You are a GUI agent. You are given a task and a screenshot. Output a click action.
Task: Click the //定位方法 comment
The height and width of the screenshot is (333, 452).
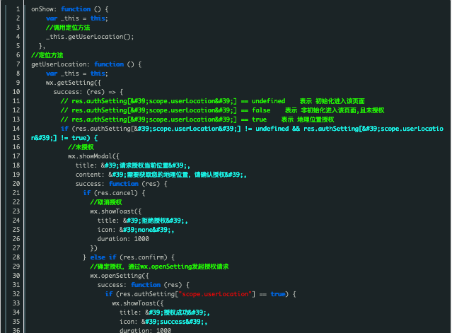pos(47,55)
